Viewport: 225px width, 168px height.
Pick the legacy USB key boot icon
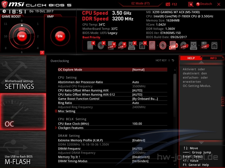[x=194, y=45]
